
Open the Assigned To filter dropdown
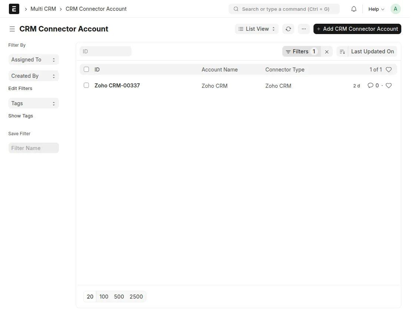pos(33,59)
